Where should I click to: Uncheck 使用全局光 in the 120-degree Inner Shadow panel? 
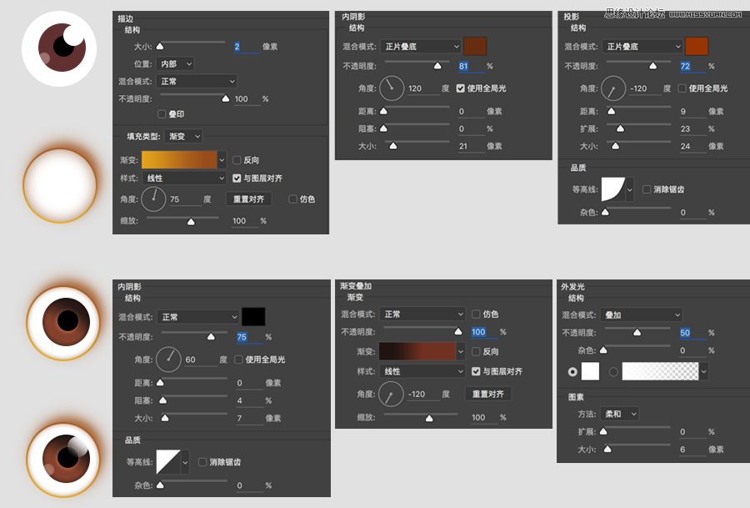coord(461,88)
